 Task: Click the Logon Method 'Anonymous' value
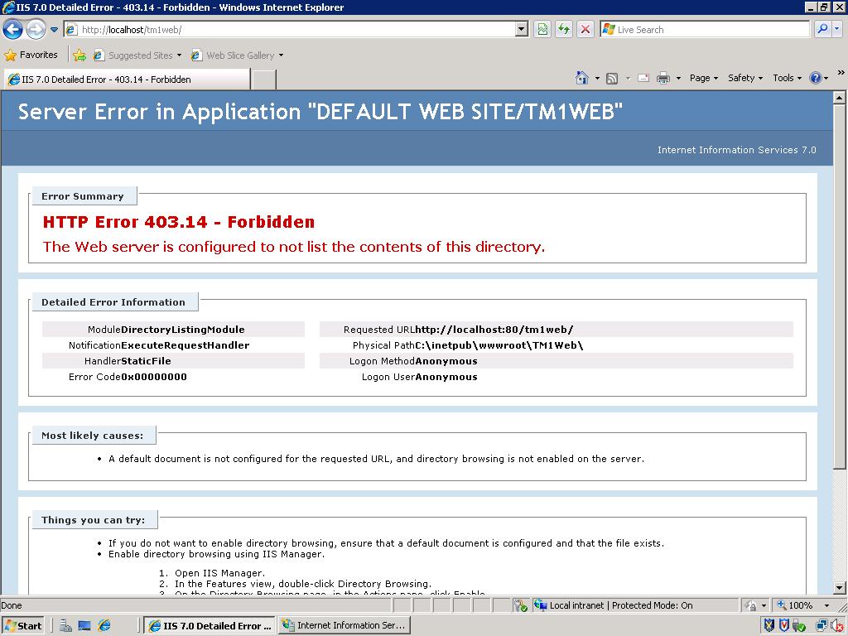(x=446, y=361)
